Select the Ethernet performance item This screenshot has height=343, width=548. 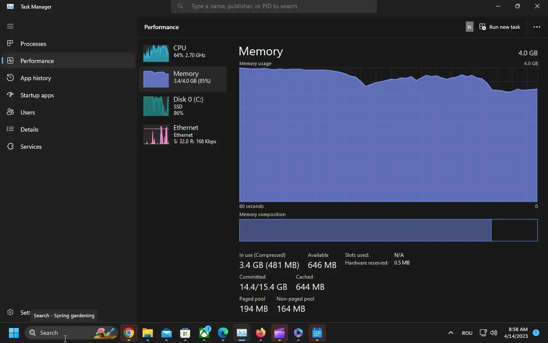click(x=183, y=134)
